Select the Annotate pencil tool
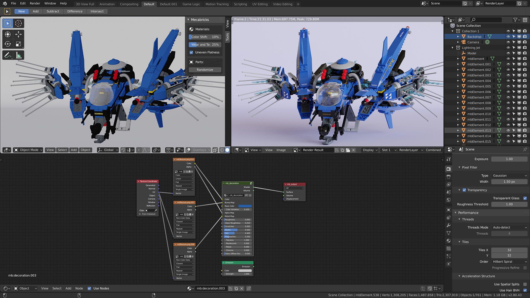The height and width of the screenshot is (298, 530). [x=8, y=55]
